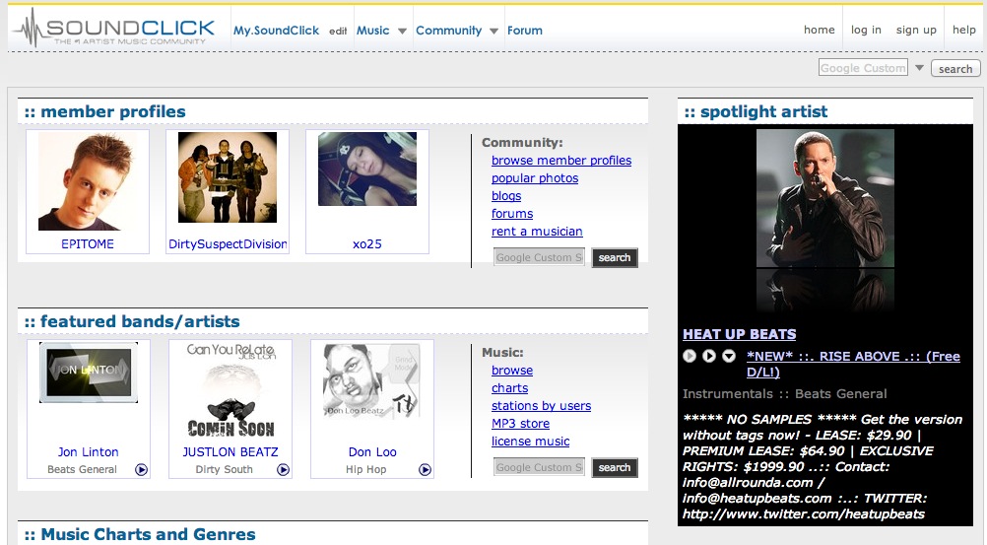987x545 pixels.
Task: Click download arrow icon beside RISE ABOVE
Action: coord(729,356)
